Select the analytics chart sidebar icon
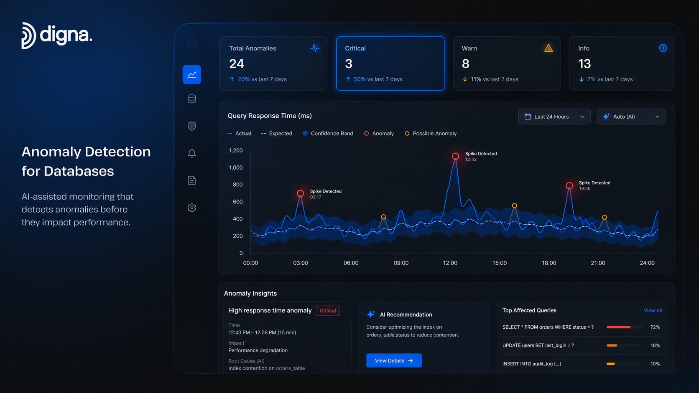699x393 pixels. (192, 75)
